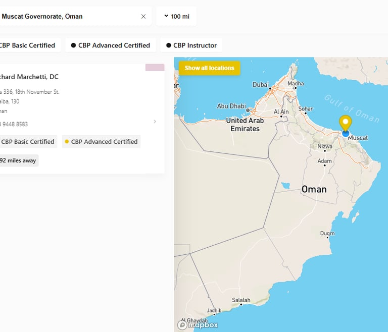Click the Duqm label on the map

[x=327, y=234]
